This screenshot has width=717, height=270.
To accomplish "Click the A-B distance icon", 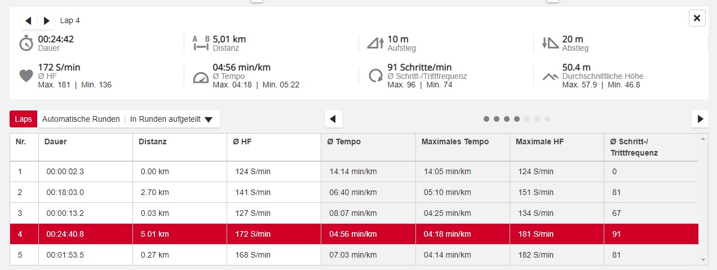I will (x=201, y=43).
